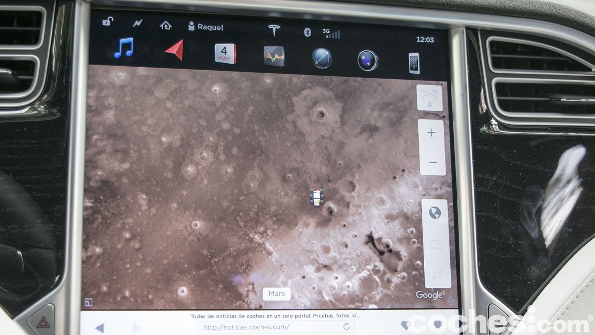Tap the Google logo on map
This screenshot has height=335, width=595.
429,295
